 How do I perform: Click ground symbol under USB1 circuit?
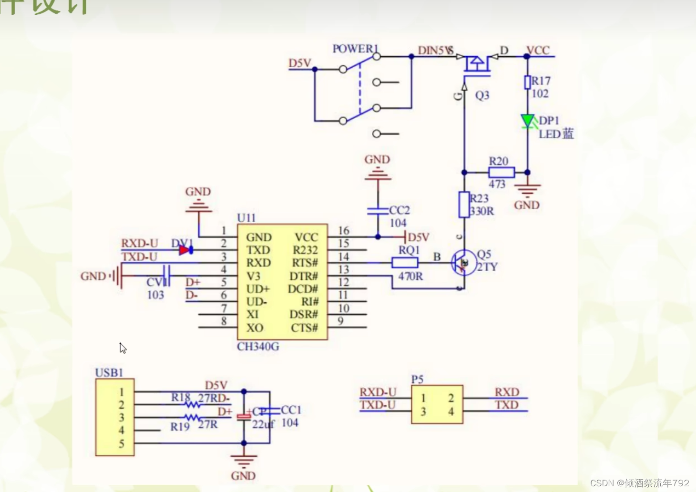click(244, 461)
